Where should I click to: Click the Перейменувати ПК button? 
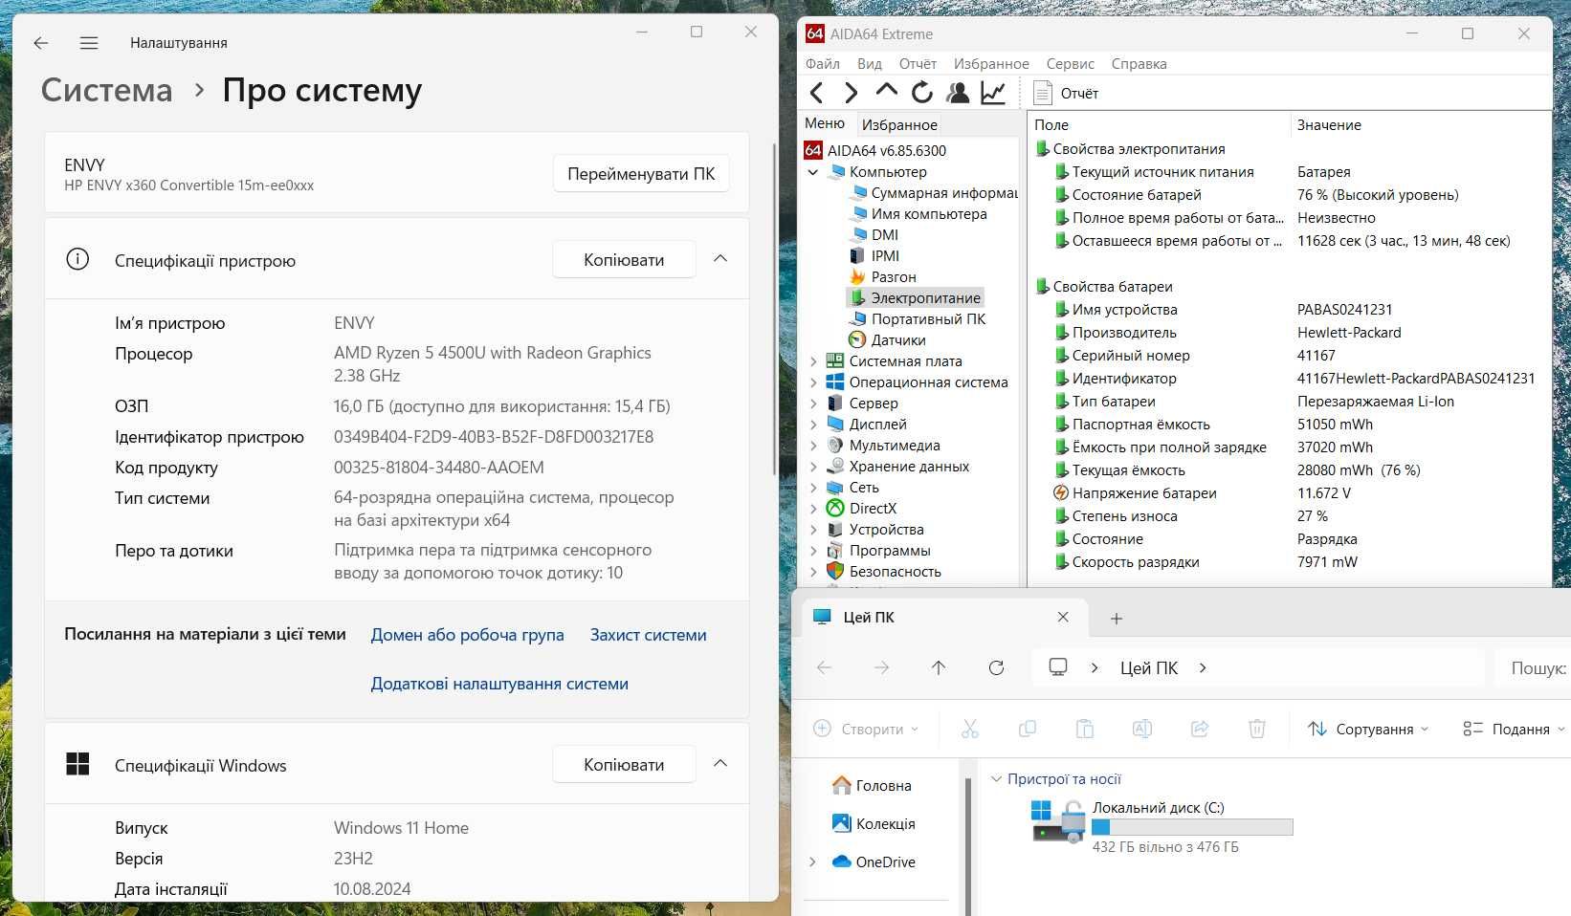tap(641, 174)
